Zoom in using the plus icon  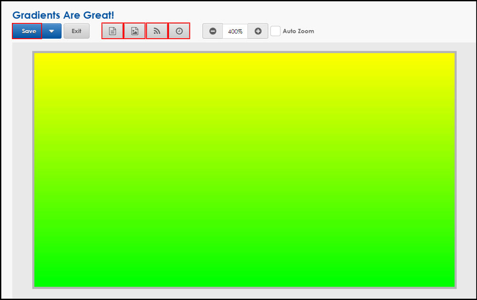tap(258, 31)
